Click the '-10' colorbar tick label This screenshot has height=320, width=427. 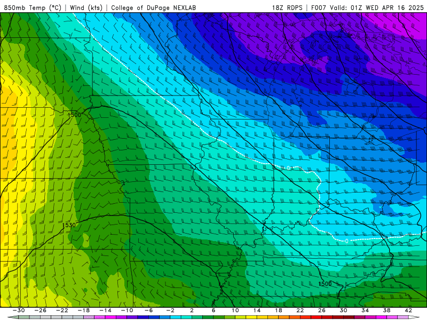pyautogui.click(x=127, y=310)
